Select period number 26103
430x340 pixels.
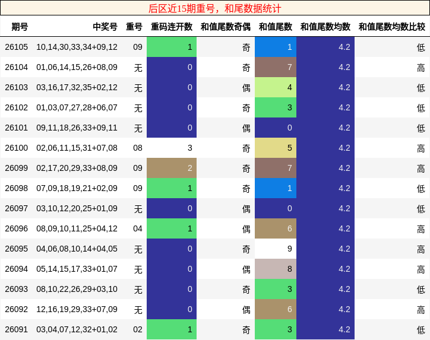[16, 87]
